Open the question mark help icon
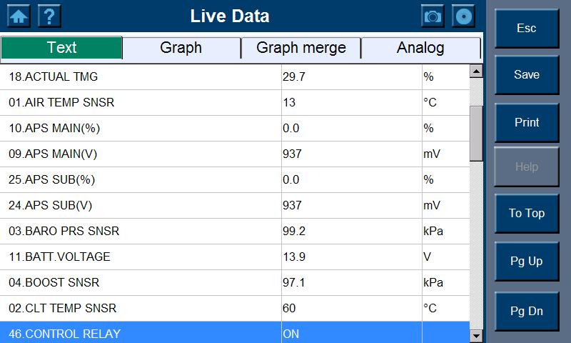Viewport: 571px width, 343px height. tap(49, 16)
